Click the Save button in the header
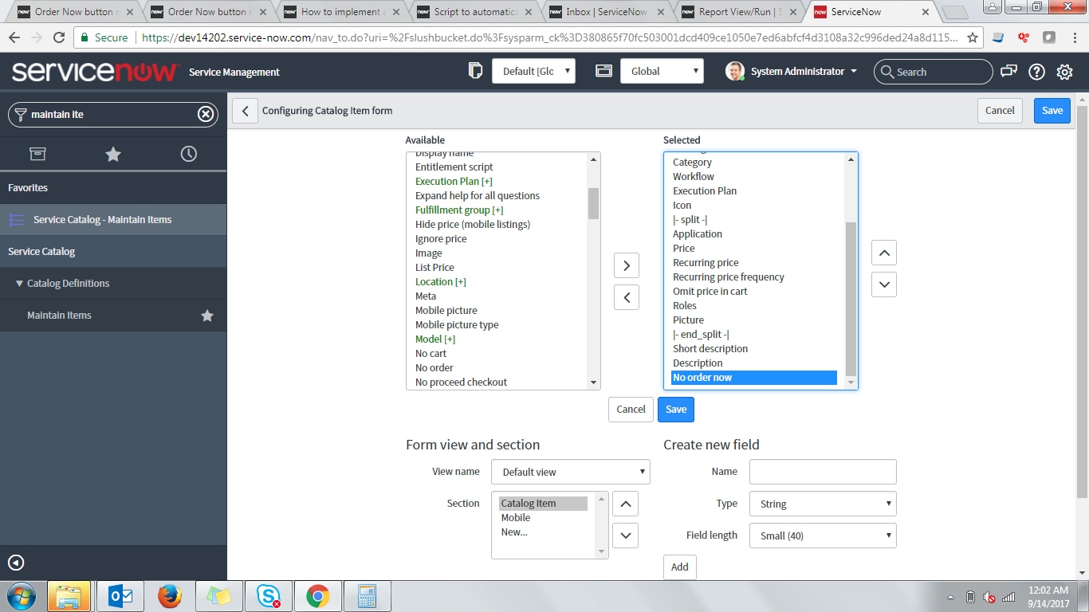This screenshot has height=612, width=1089. (1051, 111)
